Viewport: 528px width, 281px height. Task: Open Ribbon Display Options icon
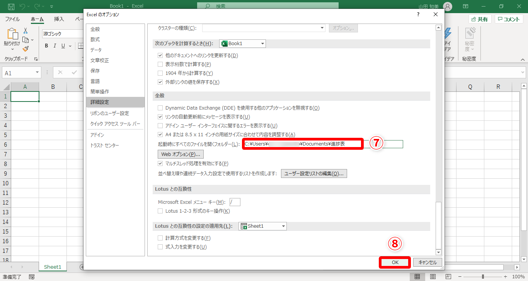(466, 7)
